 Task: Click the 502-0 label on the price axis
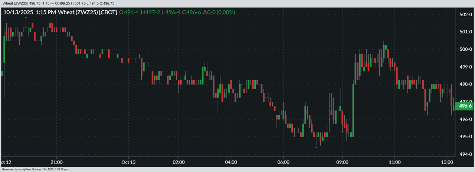coord(465,15)
